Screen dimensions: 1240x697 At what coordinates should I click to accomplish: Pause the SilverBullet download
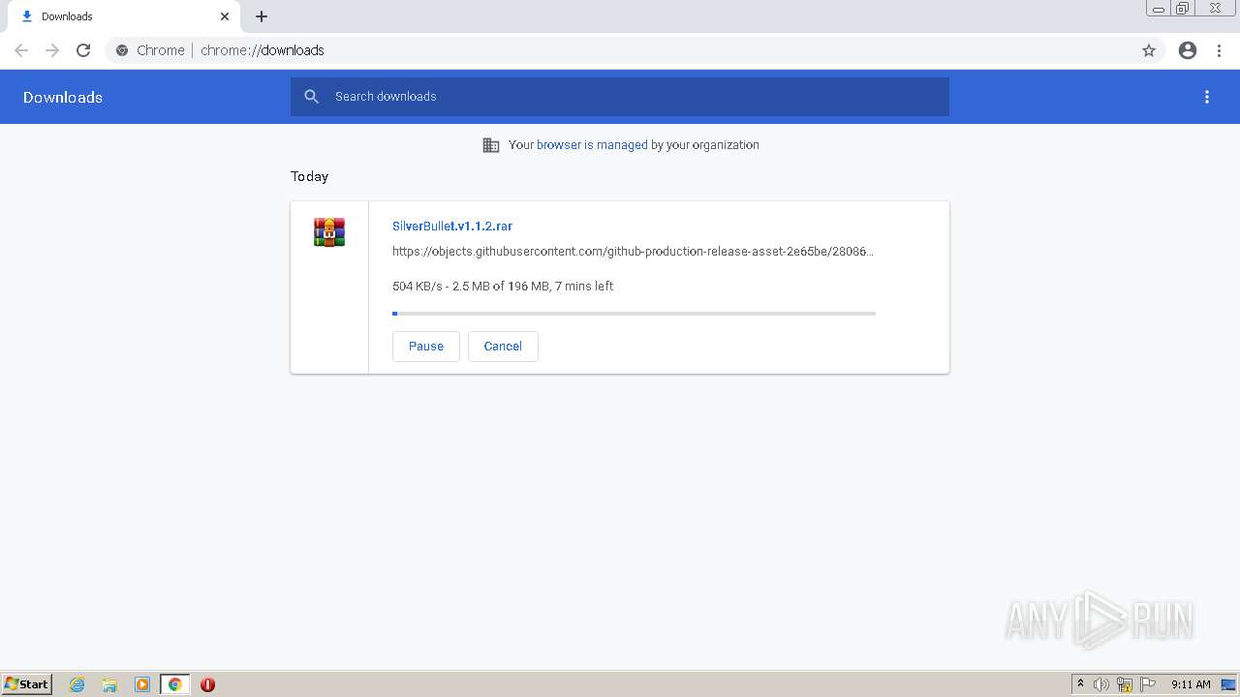[426, 347]
